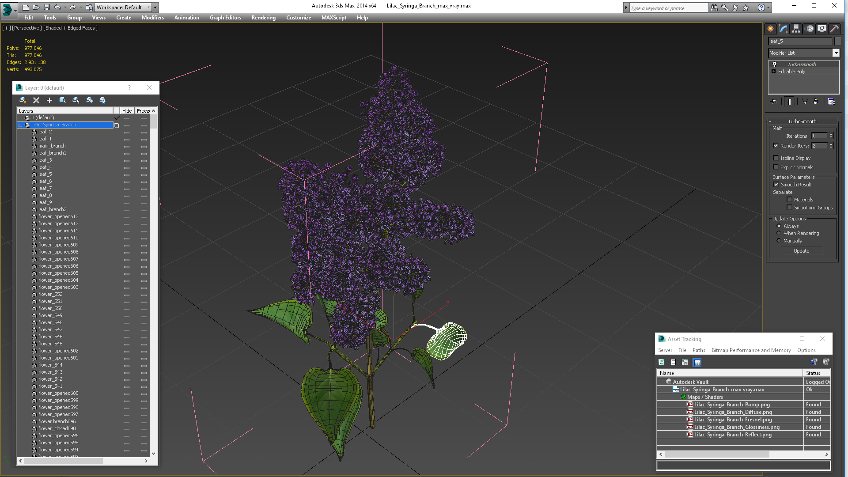Click the Perspective viewport label
The image size is (848, 477).
[x=27, y=28]
